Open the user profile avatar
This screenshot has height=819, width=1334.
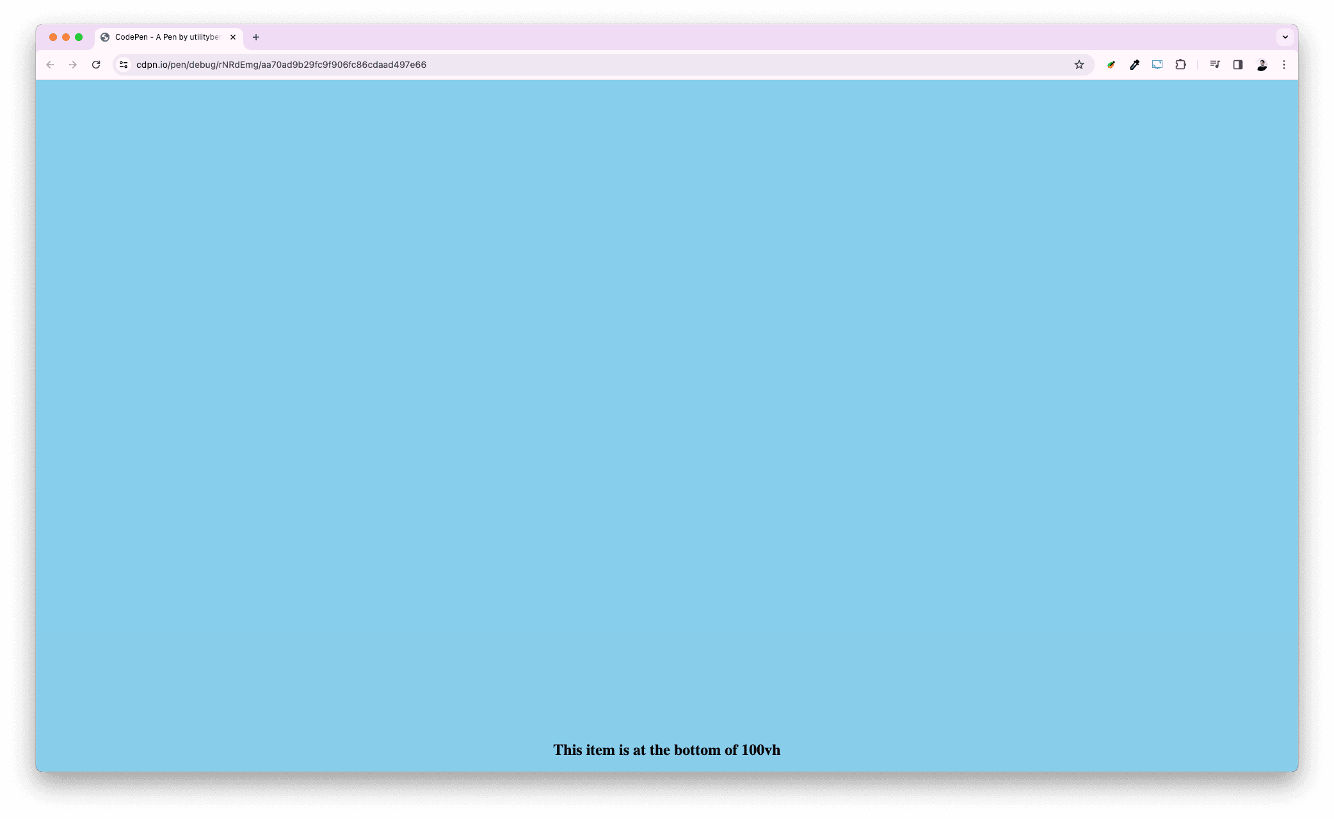tap(1262, 65)
